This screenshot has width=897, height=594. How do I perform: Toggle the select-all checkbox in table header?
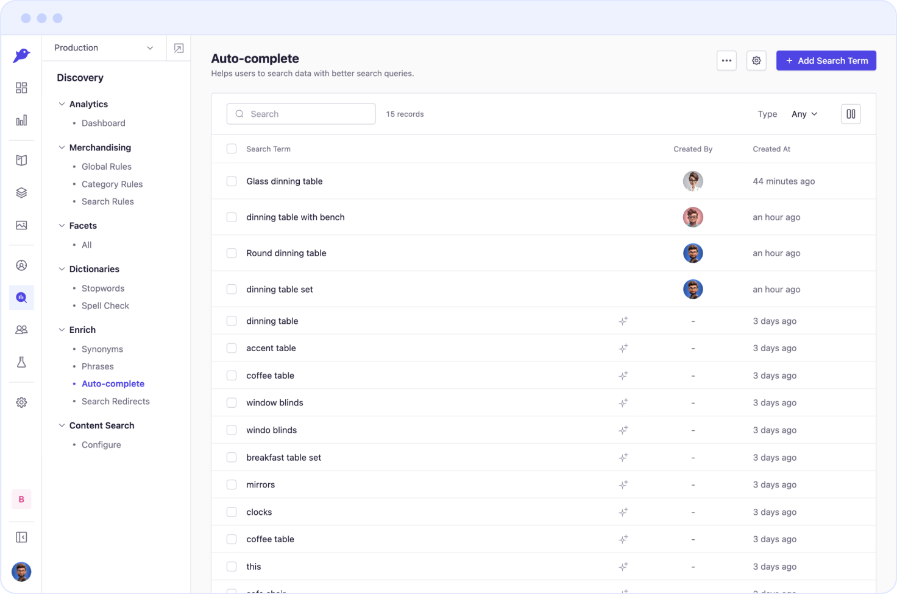coord(232,149)
